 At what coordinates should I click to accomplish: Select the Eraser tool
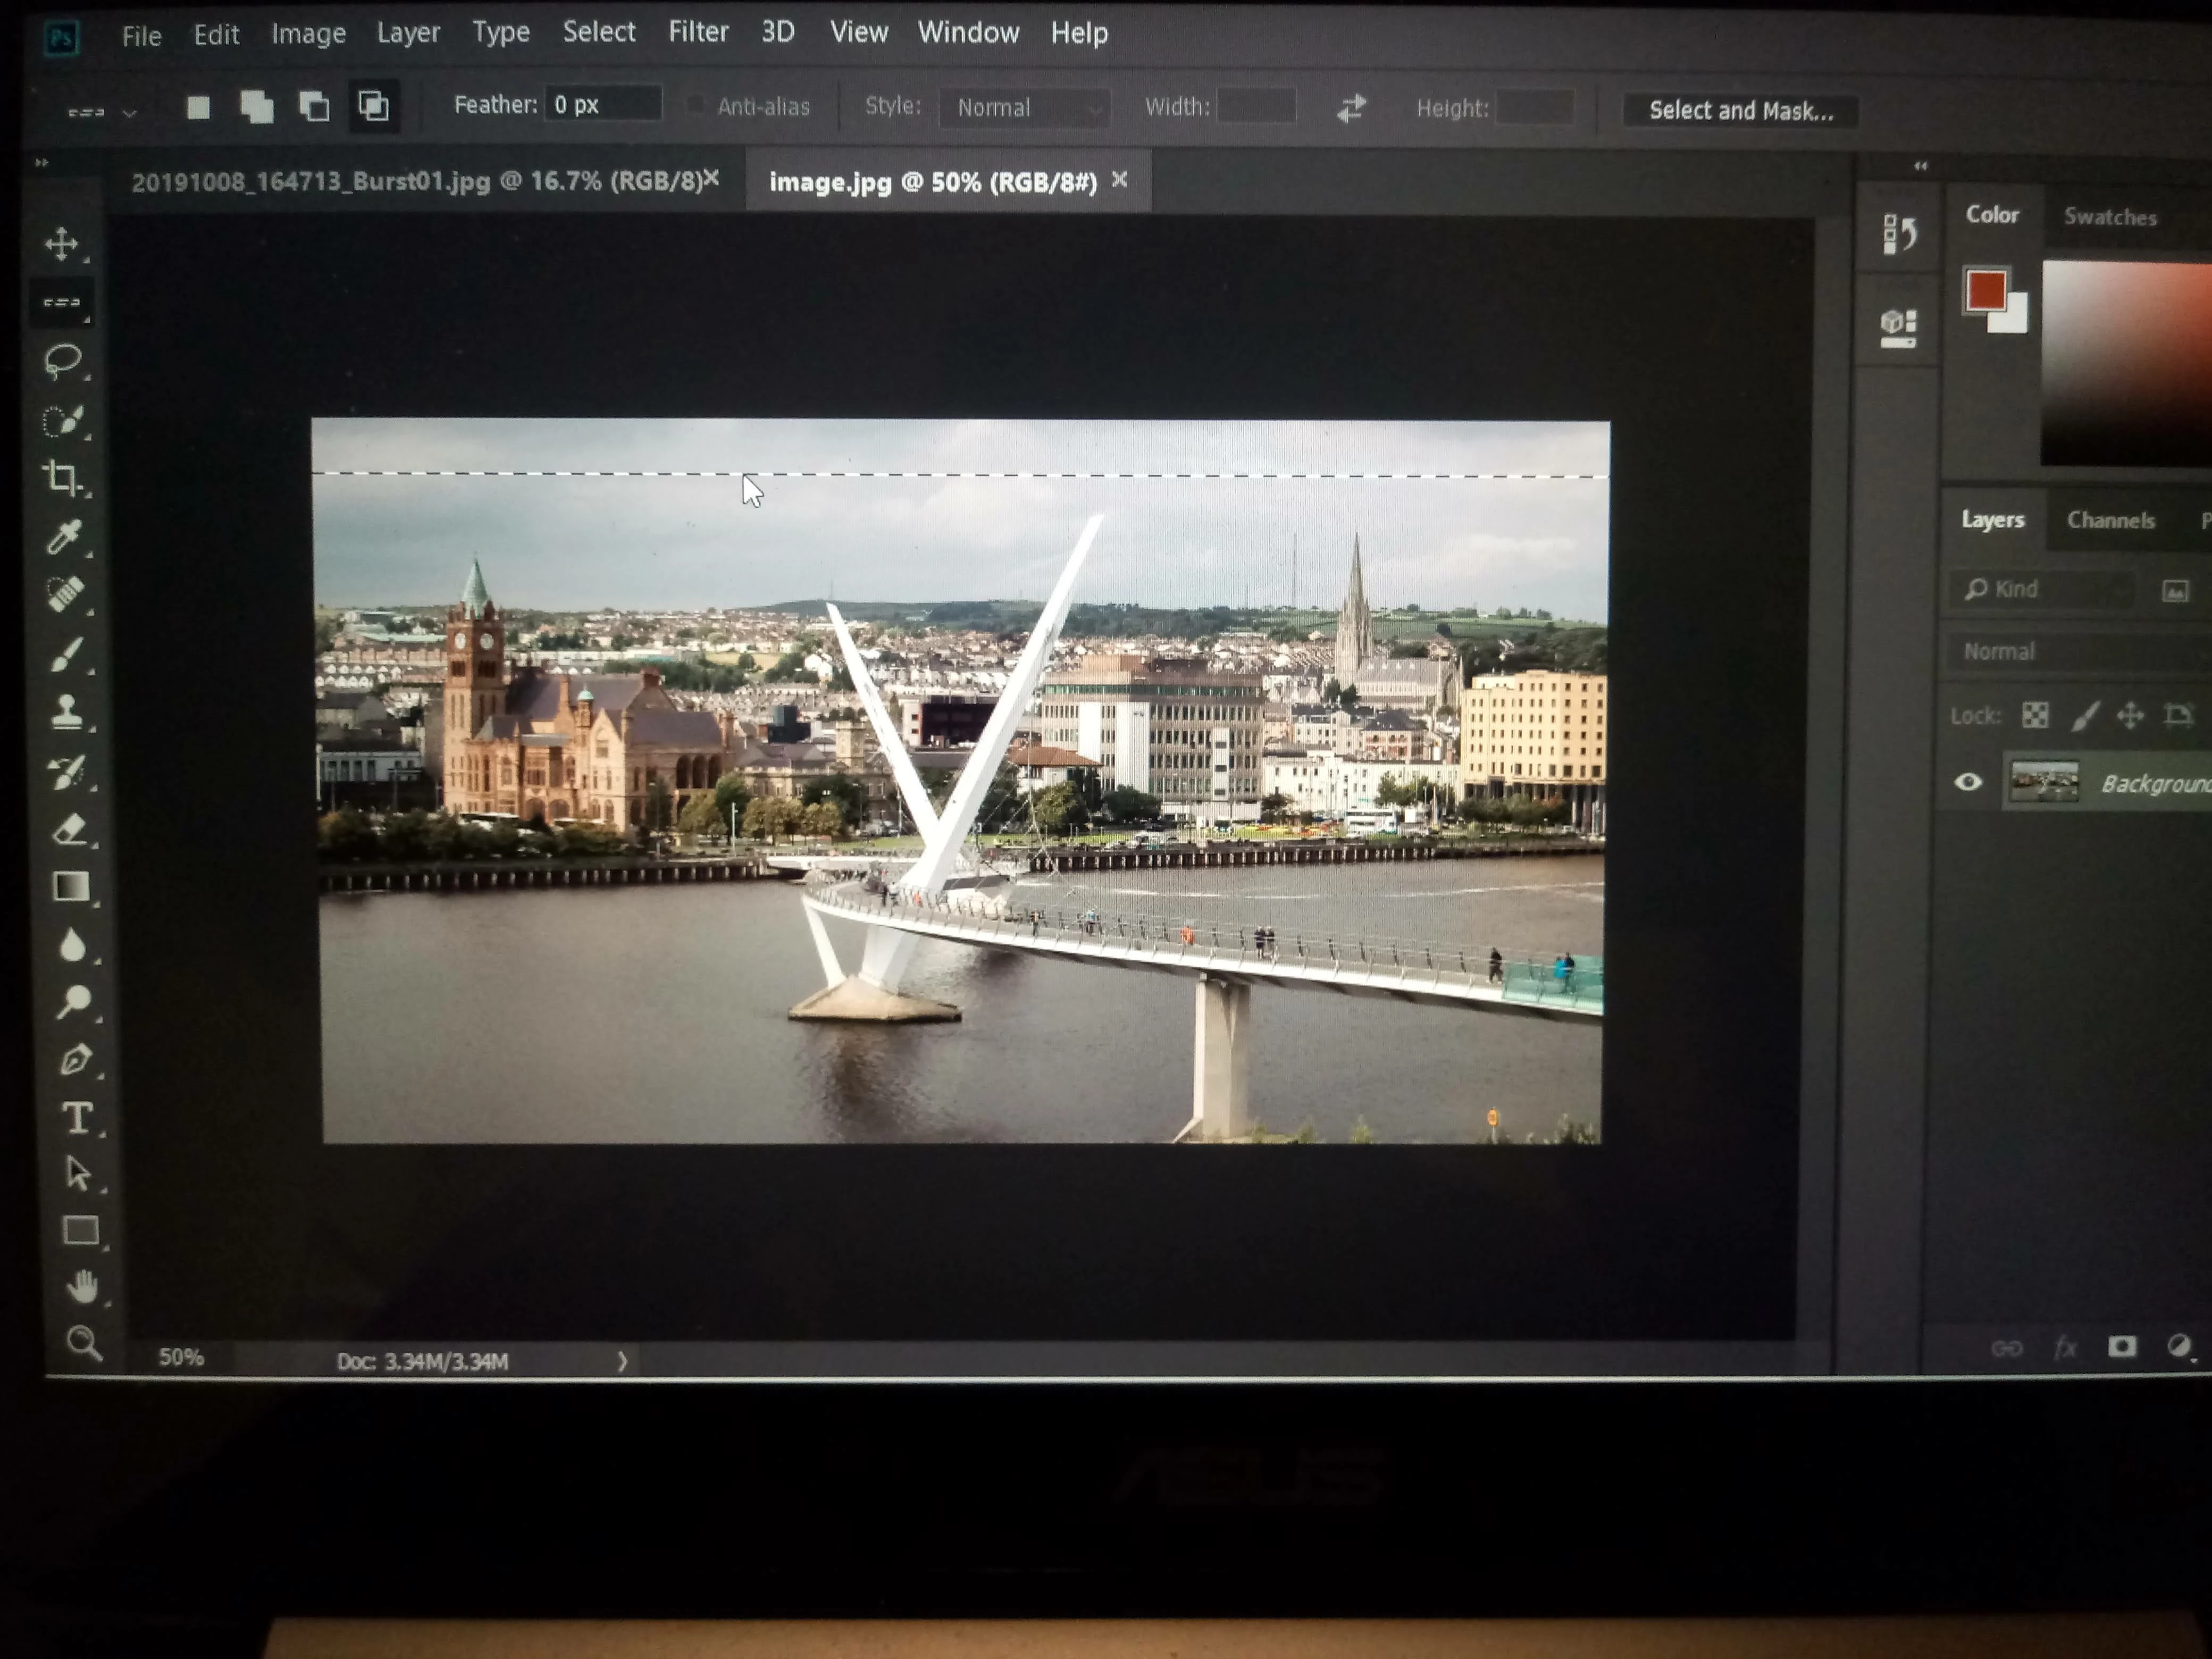point(70,829)
